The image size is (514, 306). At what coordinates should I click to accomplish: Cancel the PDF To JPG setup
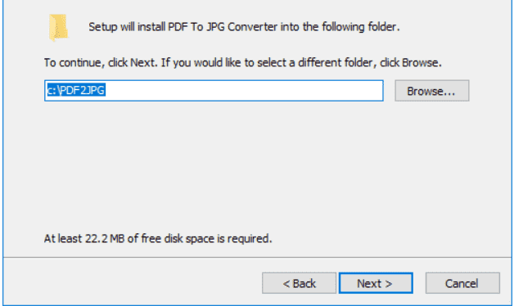[462, 283]
